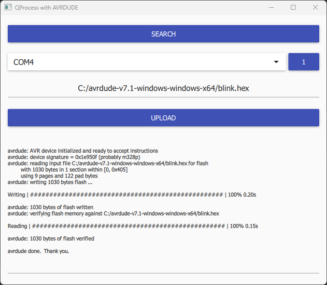
Task: Click the 'with 1030 bytes in 1 section' line
Action: click(74, 170)
